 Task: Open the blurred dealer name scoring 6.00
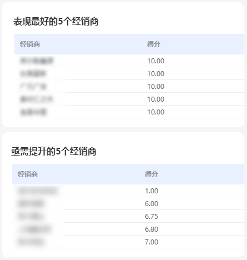click(x=31, y=204)
